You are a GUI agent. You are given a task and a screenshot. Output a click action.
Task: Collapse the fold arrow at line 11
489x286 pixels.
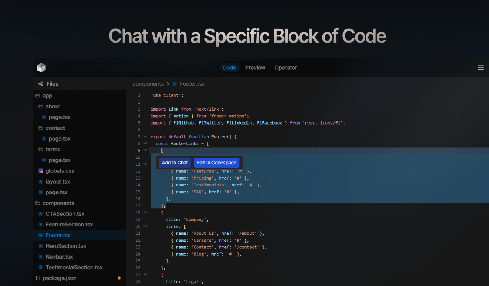click(145, 164)
